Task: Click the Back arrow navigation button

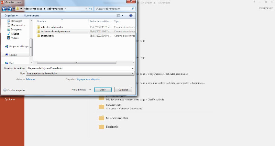Action: pos(4,9)
